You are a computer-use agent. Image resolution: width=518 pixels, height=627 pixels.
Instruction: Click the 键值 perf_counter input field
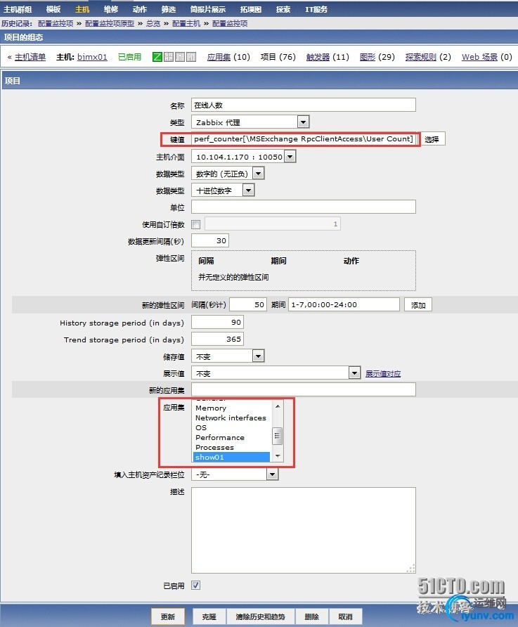(x=304, y=139)
